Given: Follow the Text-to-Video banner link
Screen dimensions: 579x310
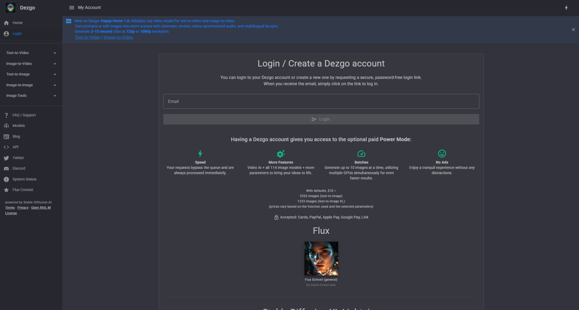Looking at the screenshot, I should point(87,37).
